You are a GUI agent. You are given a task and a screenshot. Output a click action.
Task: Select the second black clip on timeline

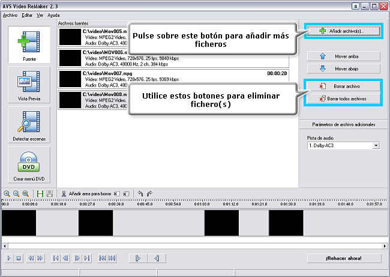tap(96, 223)
